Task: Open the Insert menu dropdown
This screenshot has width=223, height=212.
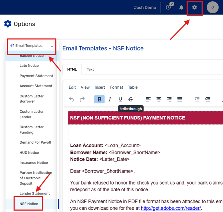Action: coord(100,87)
